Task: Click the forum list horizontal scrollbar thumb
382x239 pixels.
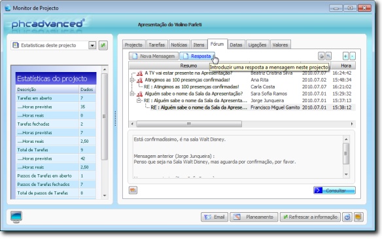Action: point(189,124)
